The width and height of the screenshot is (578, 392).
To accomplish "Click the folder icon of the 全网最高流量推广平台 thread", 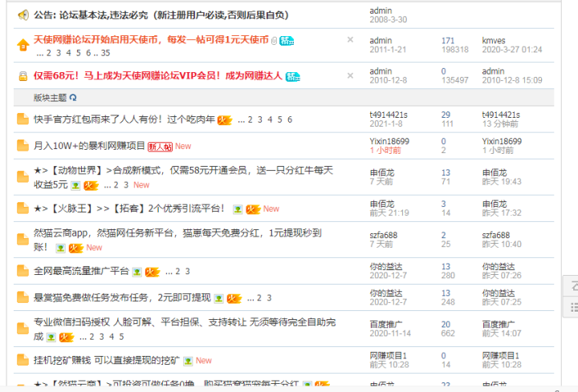I will pos(22,271).
